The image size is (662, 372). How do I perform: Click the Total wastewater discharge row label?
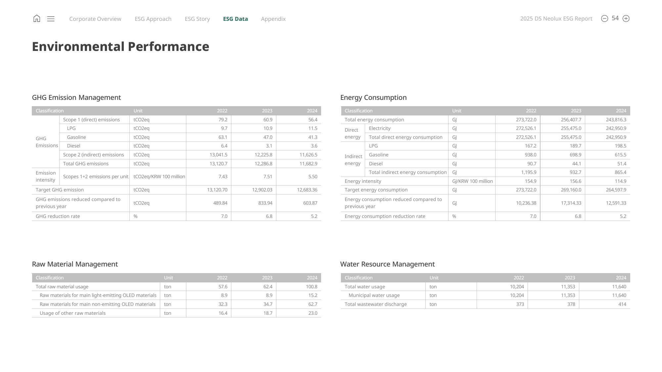click(x=376, y=304)
